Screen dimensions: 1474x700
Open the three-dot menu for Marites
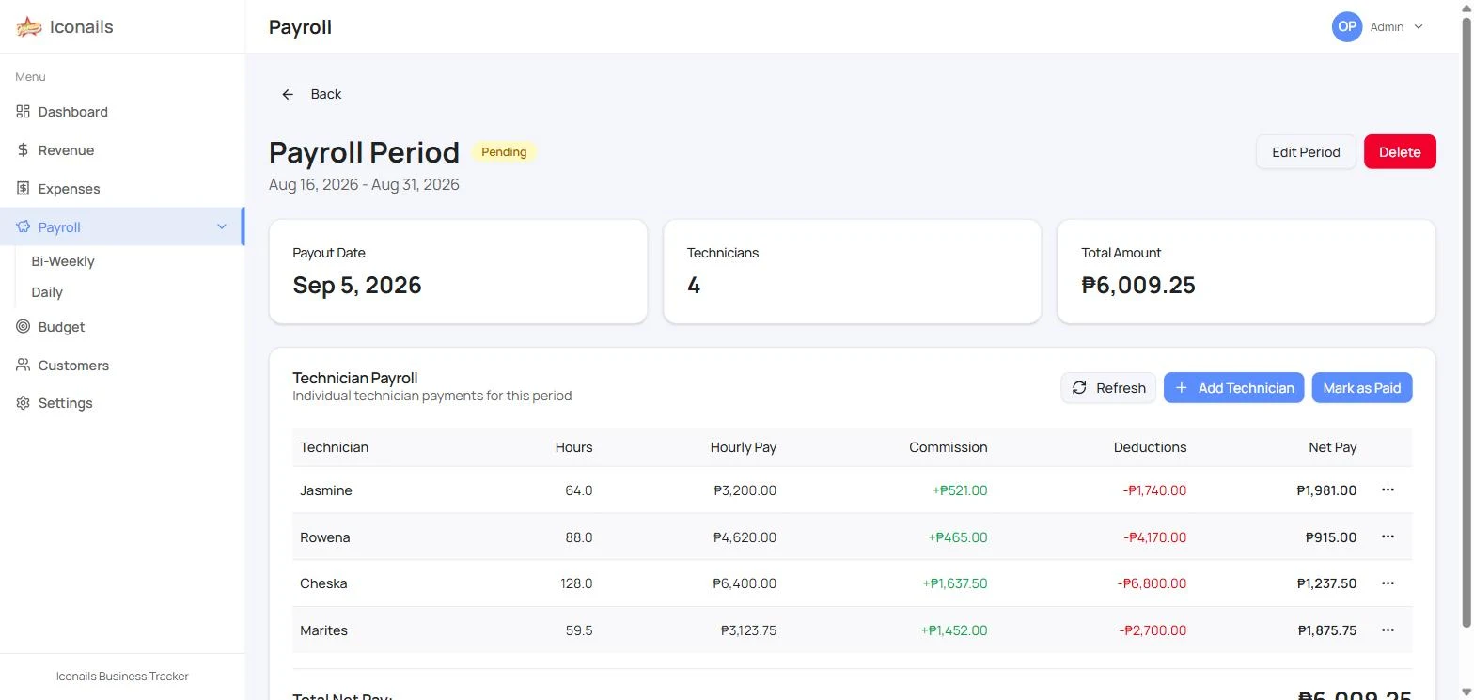[1388, 630]
